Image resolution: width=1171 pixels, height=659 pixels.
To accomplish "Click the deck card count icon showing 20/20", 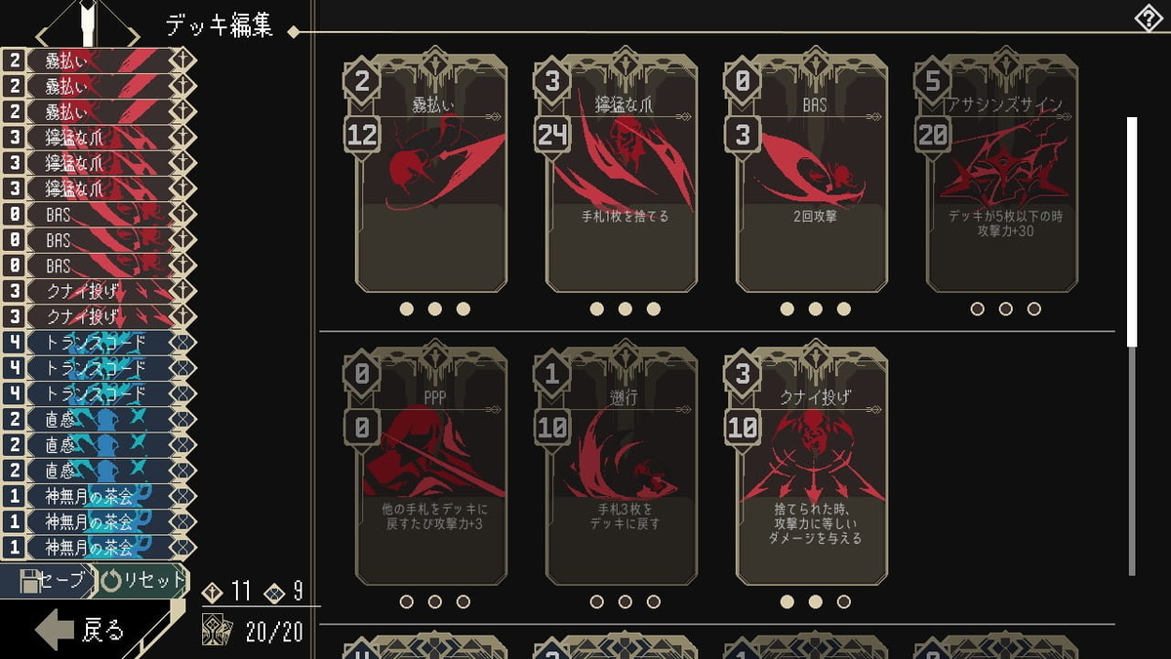I will coord(217,631).
